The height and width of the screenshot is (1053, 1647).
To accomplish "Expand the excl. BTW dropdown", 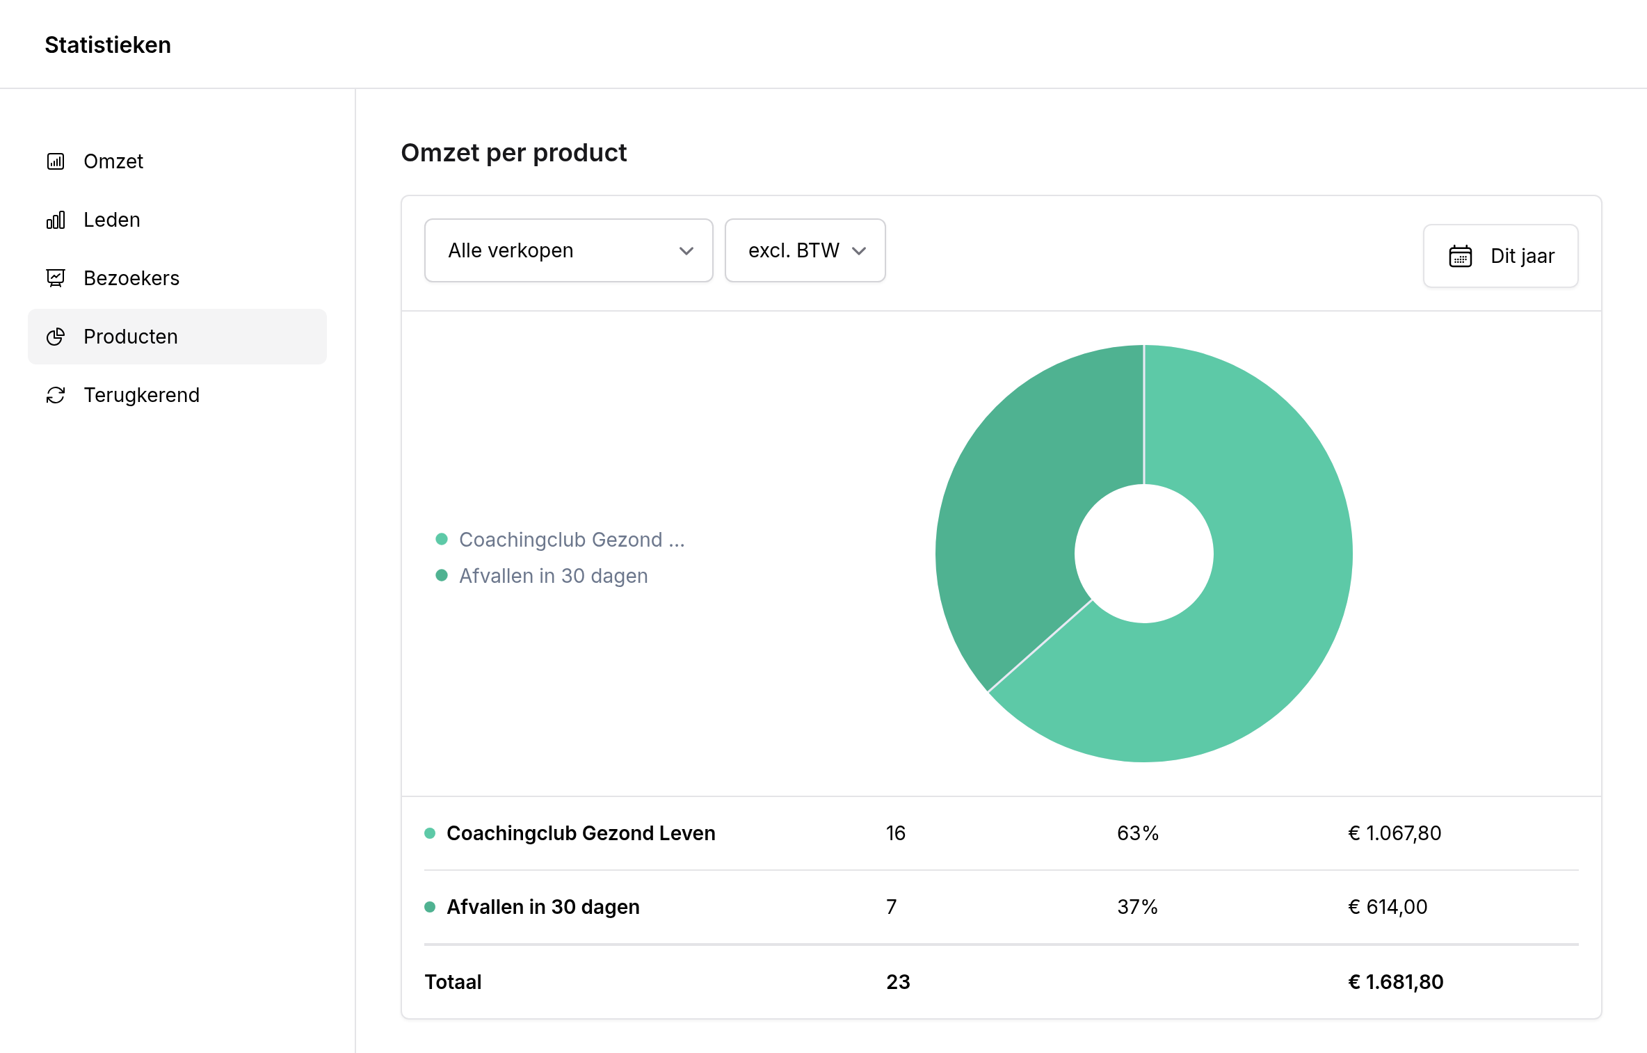I will [x=805, y=250].
